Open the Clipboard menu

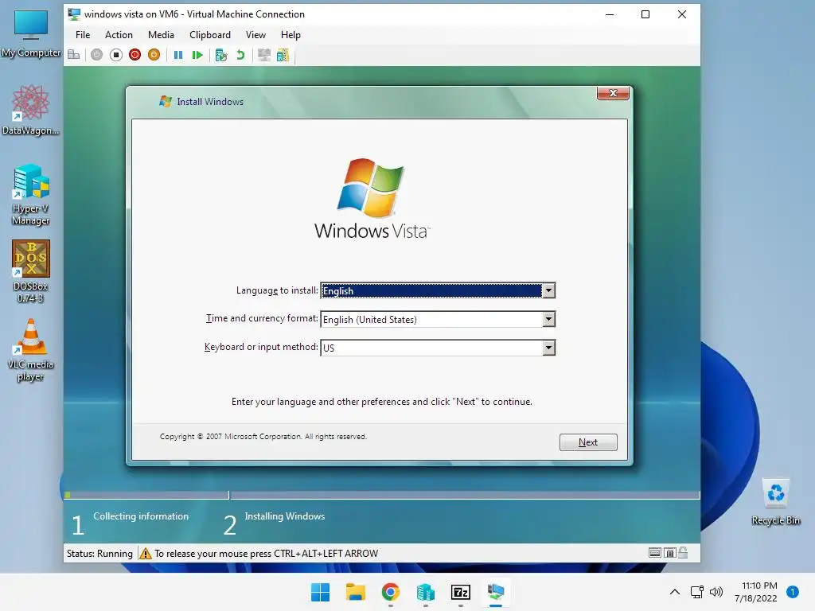[210, 35]
